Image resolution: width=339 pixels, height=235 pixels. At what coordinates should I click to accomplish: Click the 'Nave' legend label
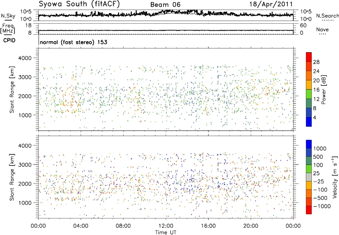coord(322,29)
